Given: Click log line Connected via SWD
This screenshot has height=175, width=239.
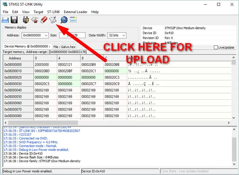Looking at the screenshot, I should click(x=26, y=138).
